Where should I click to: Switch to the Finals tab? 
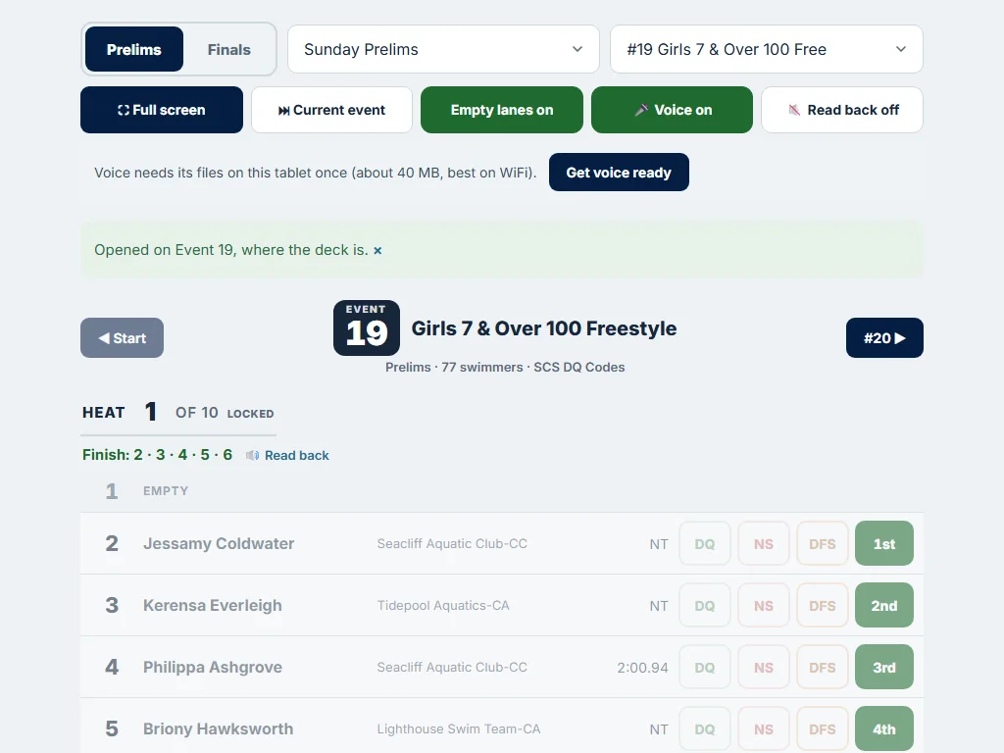pyautogui.click(x=228, y=49)
